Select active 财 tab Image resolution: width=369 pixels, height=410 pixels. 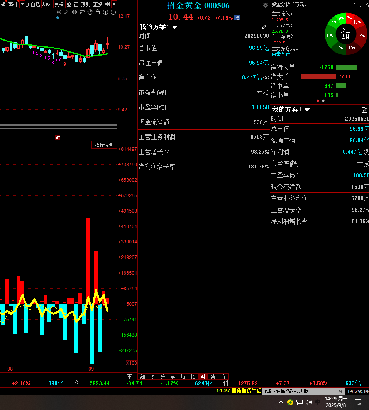pyautogui.click(x=203, y=377)
